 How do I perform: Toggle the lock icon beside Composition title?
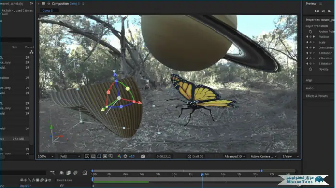tap(48, 3)
